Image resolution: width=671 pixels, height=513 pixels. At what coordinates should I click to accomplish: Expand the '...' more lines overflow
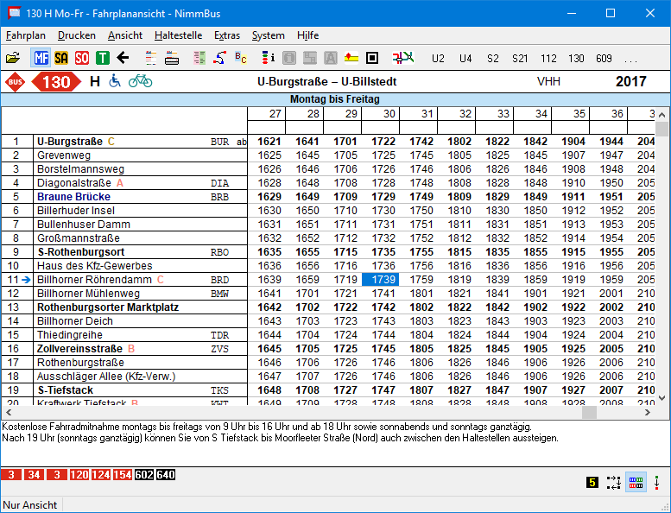(x=630, y=58)
